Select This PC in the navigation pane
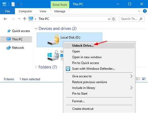The image size is (148, 113). click(16, 39)
